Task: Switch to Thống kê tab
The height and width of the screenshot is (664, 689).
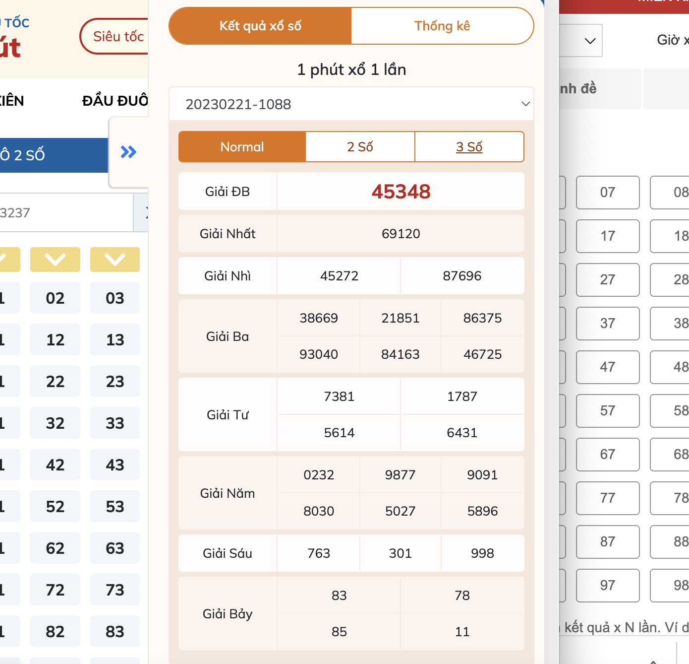Action: pyautogui.click(x=442, y=26)
